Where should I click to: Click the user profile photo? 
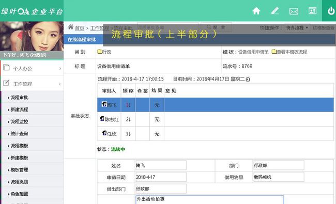[32, 36]
